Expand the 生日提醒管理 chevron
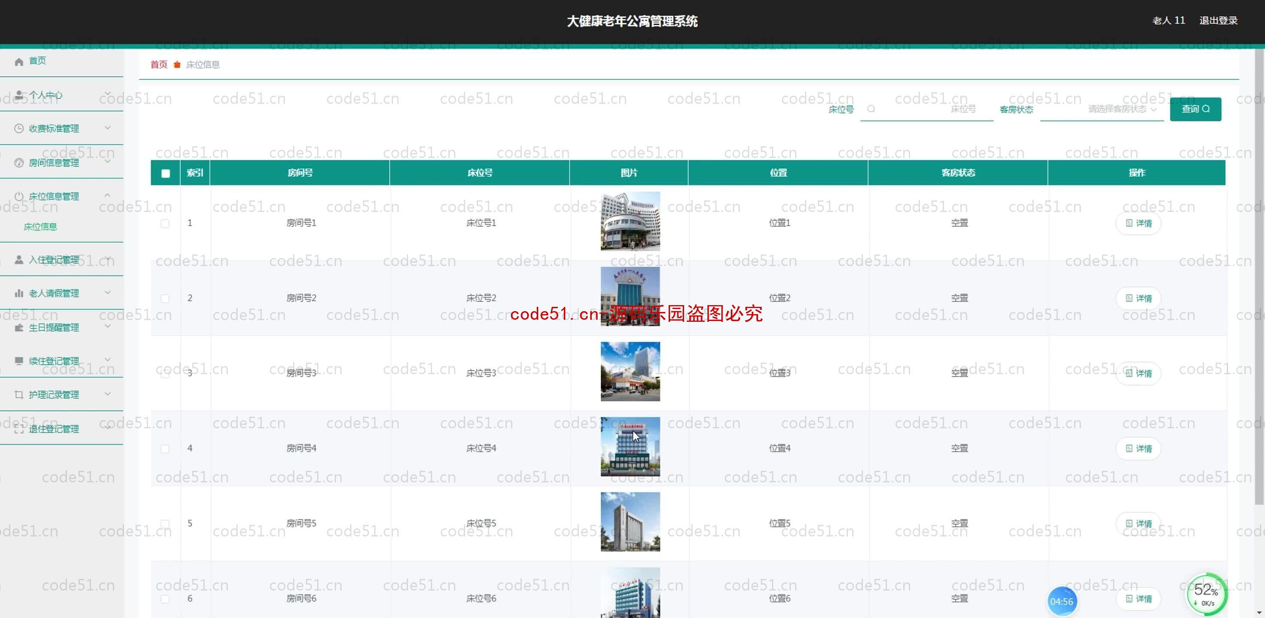Screen dimensions: 1265x618 (108, 326)
